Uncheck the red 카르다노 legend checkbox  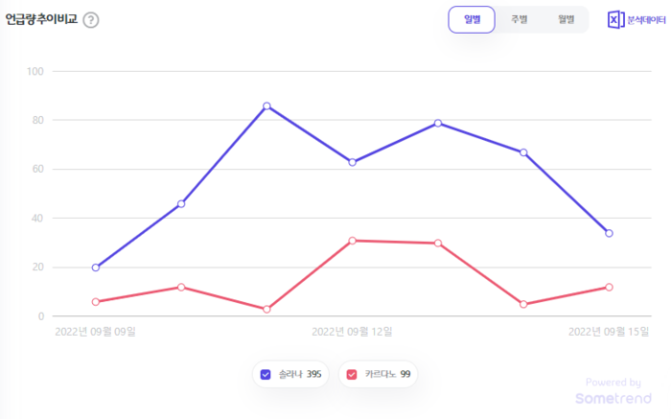pos(352,374)
